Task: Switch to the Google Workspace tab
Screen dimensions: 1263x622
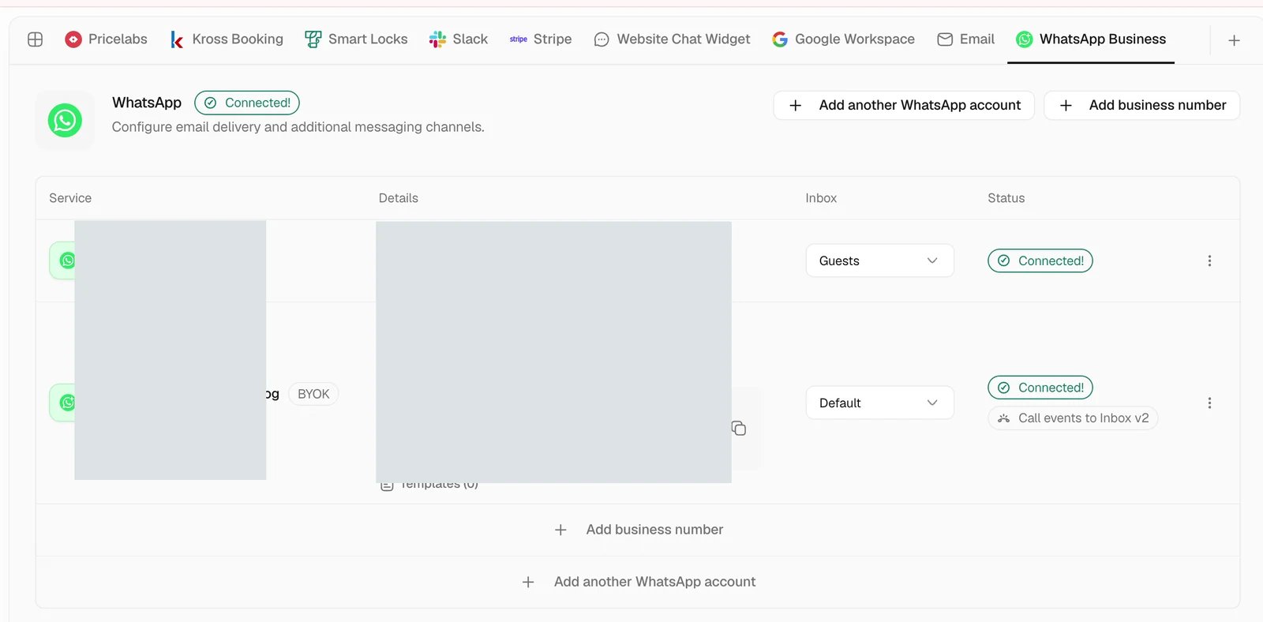Action: (843, 39)
